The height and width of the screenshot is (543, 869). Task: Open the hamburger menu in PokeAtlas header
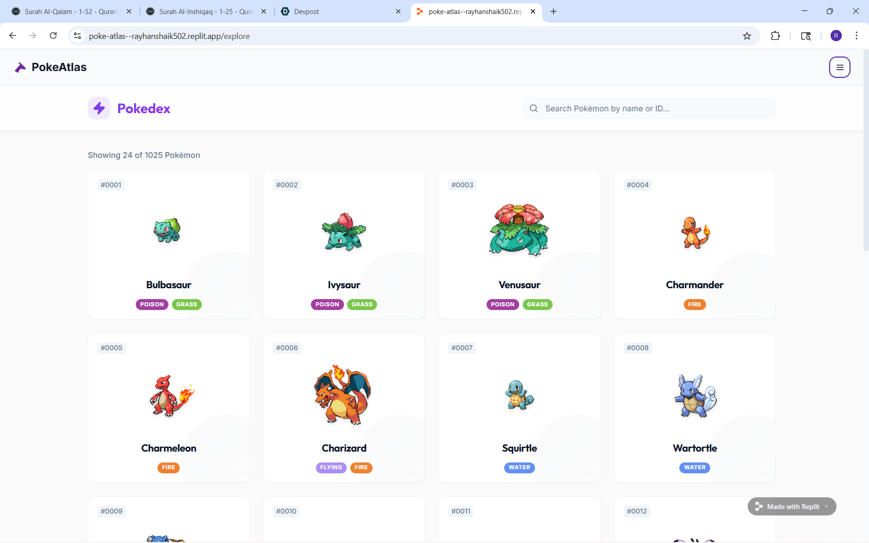click(840, 67)
